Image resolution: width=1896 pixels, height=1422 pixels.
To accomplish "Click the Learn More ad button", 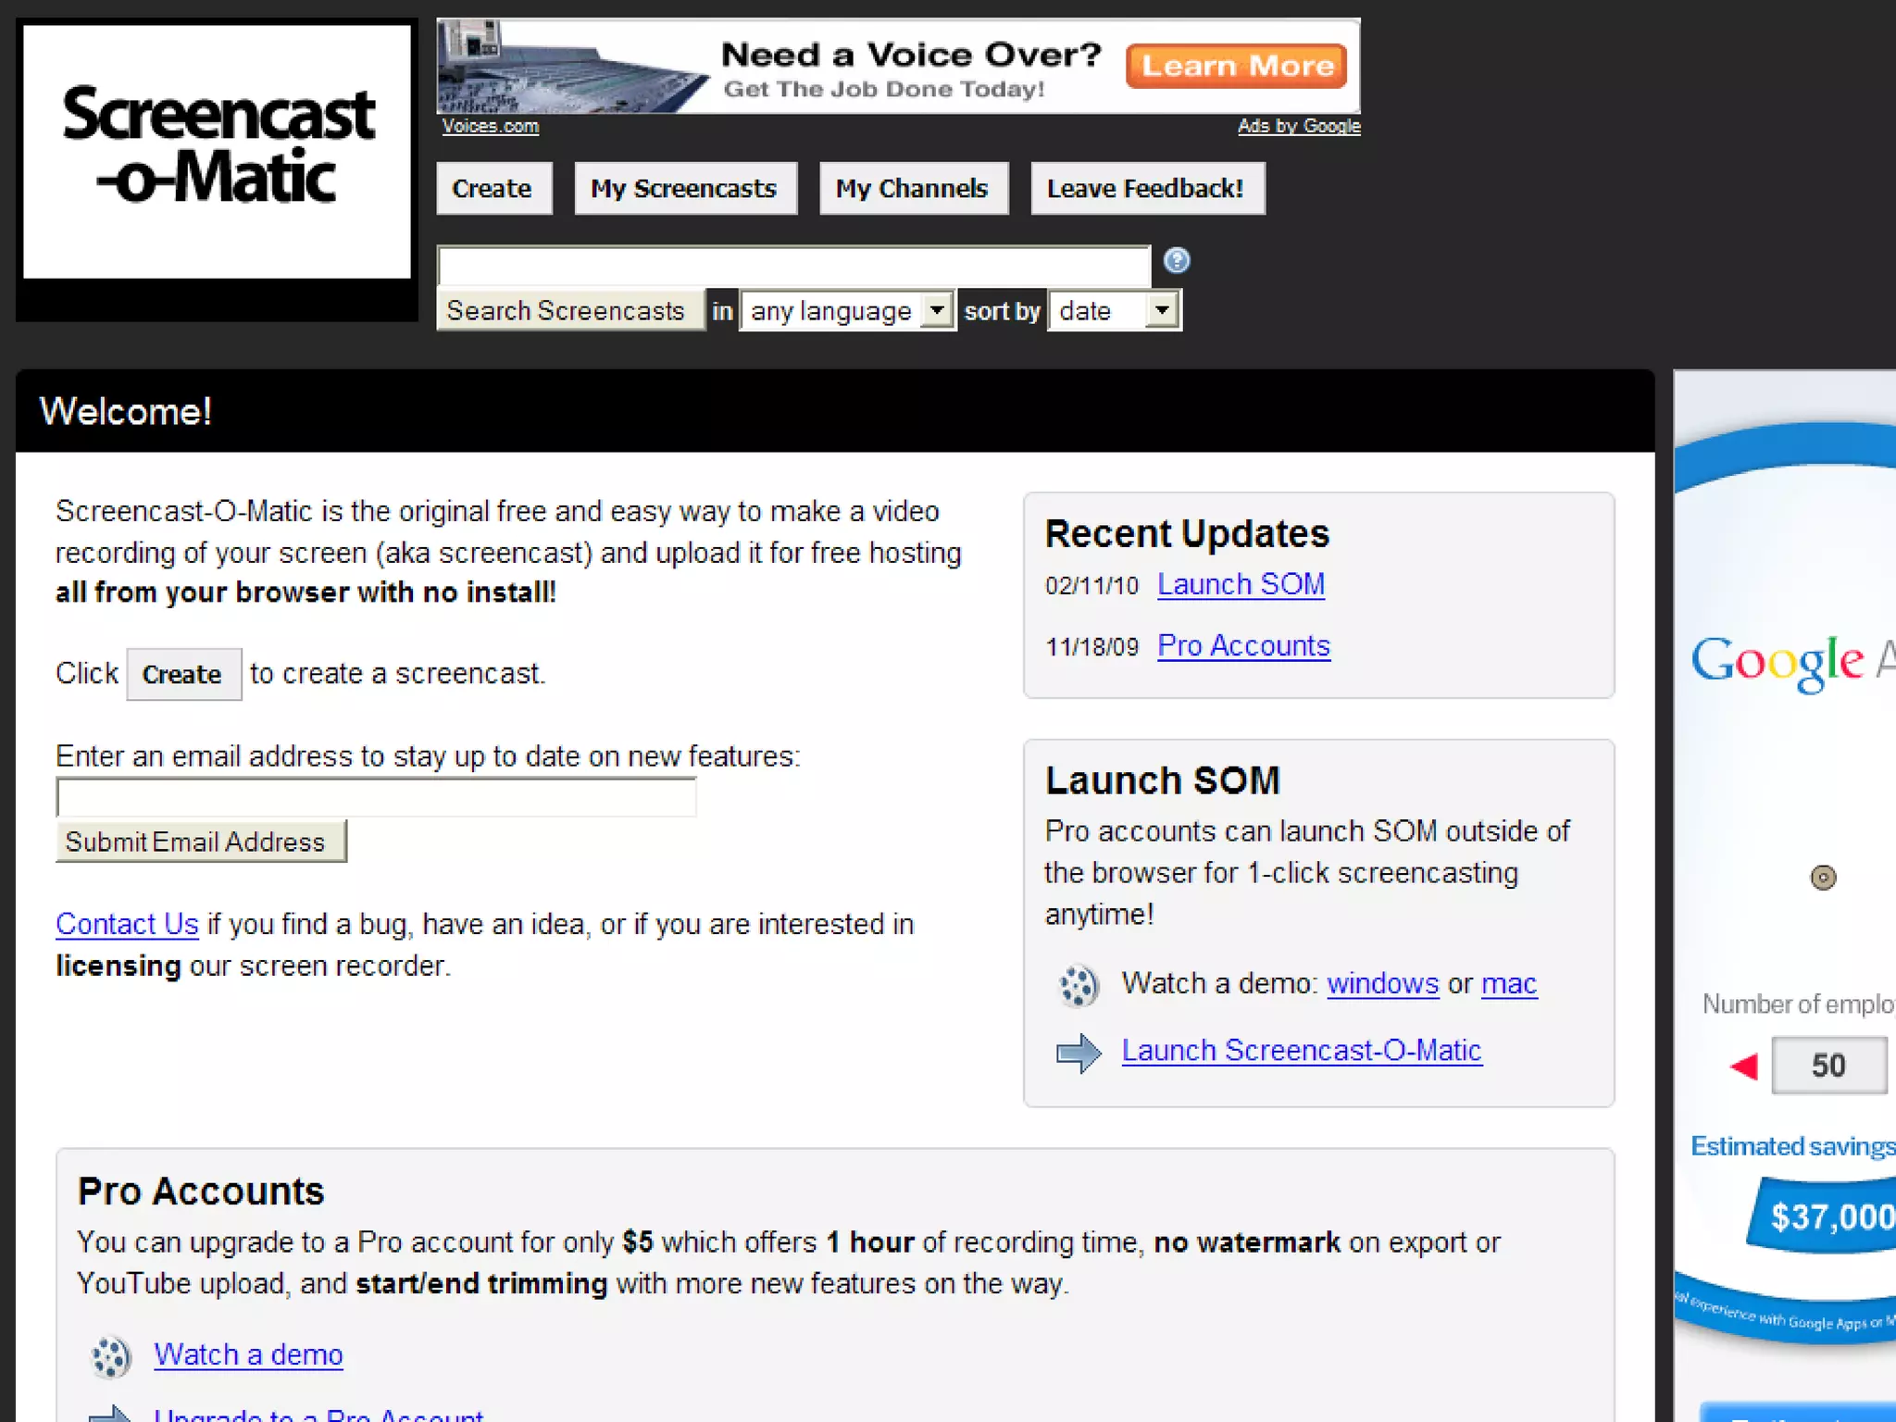I will [x=1236, y=67].
